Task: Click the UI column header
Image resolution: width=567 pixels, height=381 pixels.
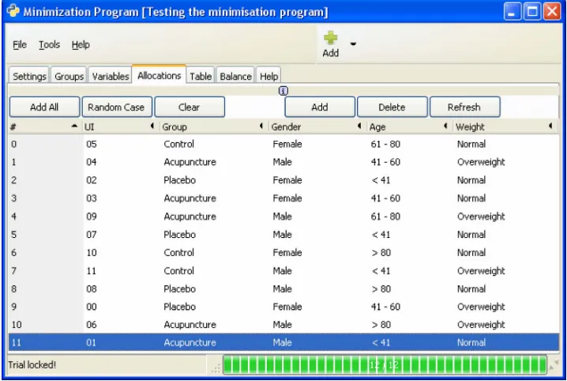Action: point(120,126)
